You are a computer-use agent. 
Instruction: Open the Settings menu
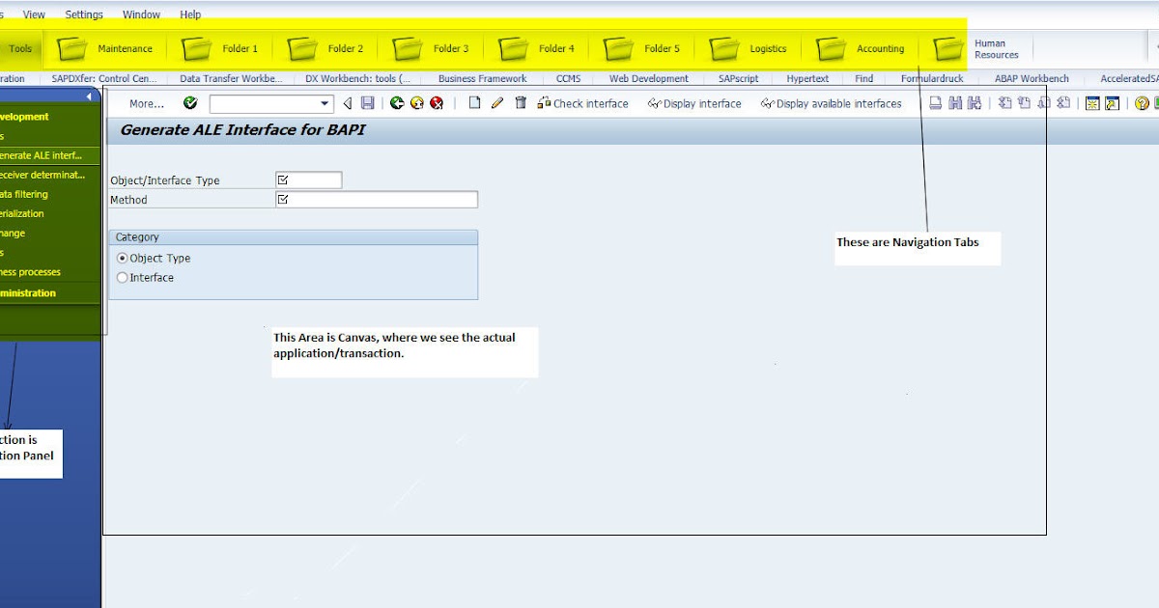(x=83, y=14)
